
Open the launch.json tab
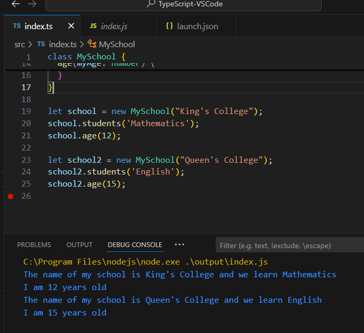[x=197, y=26]
